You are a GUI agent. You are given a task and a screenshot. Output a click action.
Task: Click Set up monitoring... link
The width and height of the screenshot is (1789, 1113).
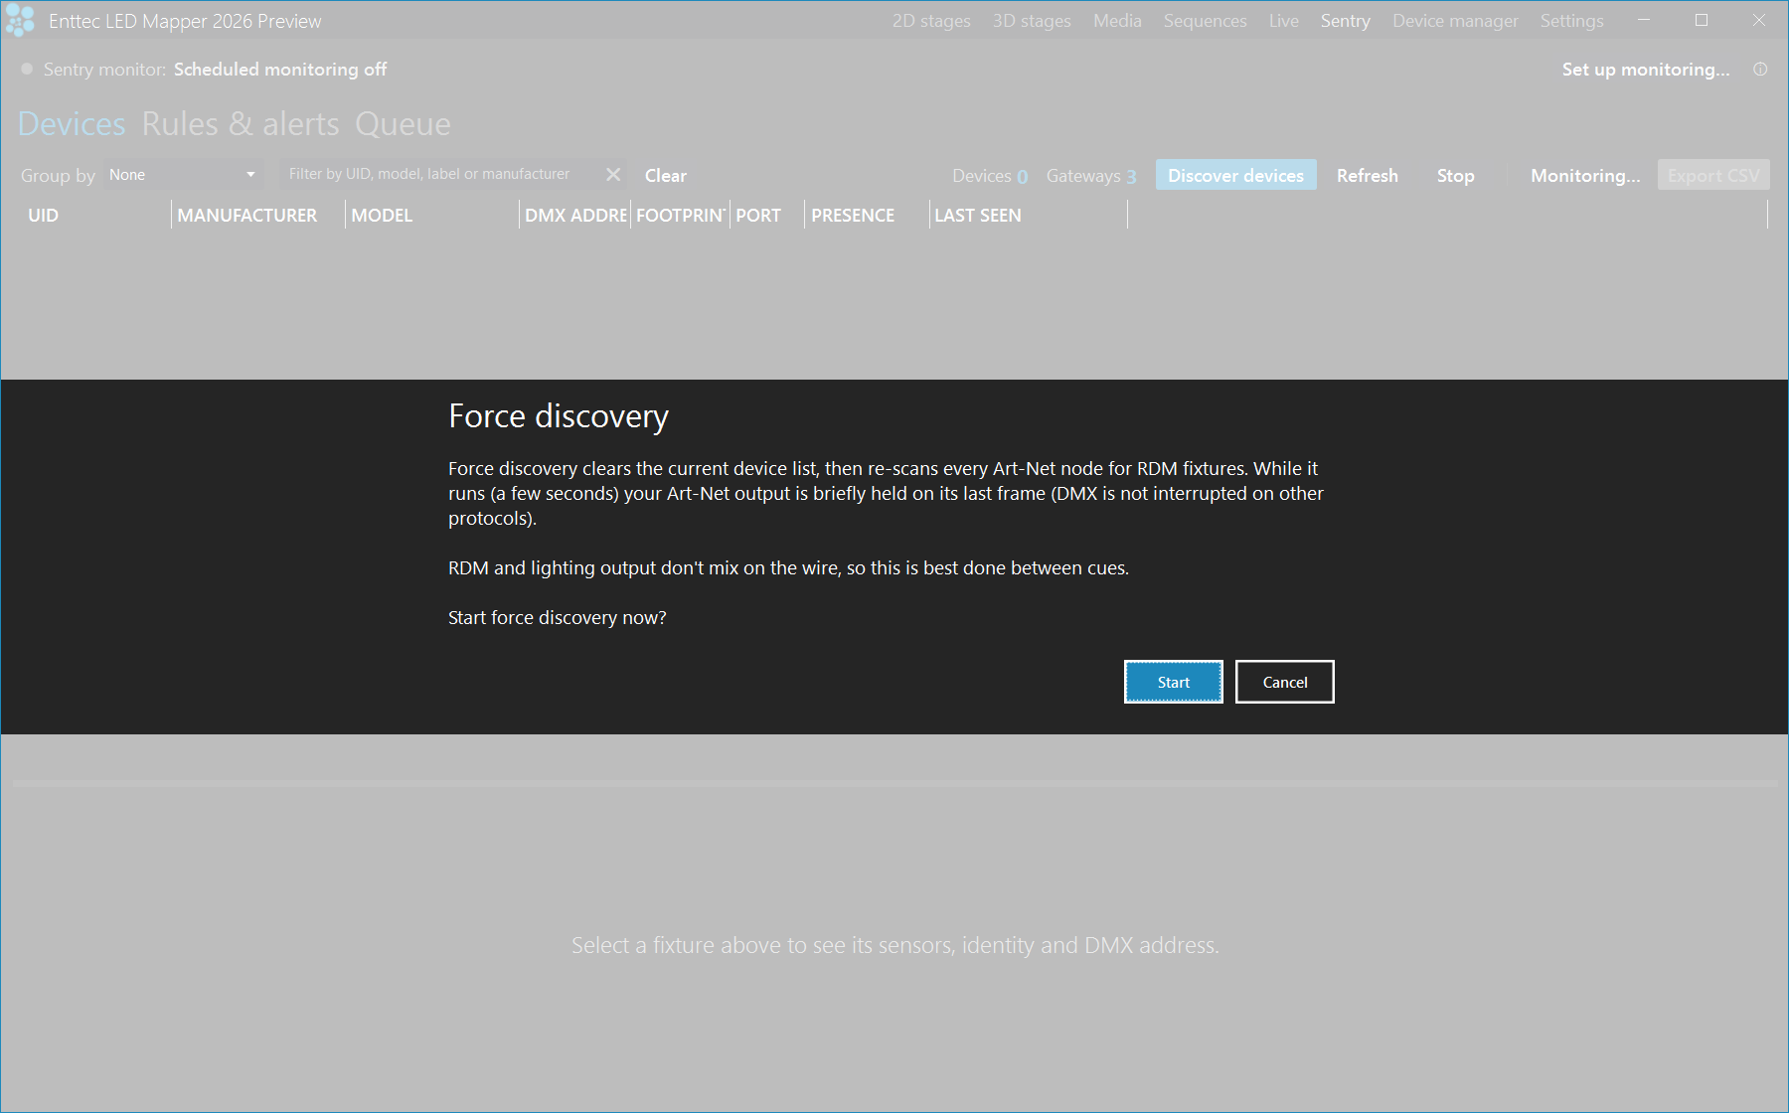tap(1646, 70)
